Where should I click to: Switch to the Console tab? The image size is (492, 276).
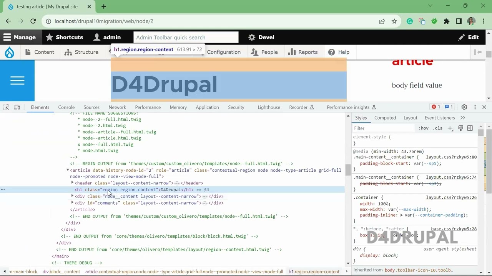[66, 107]
